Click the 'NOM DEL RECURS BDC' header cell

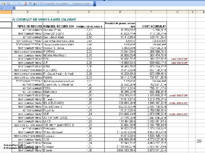coord(58,25)
